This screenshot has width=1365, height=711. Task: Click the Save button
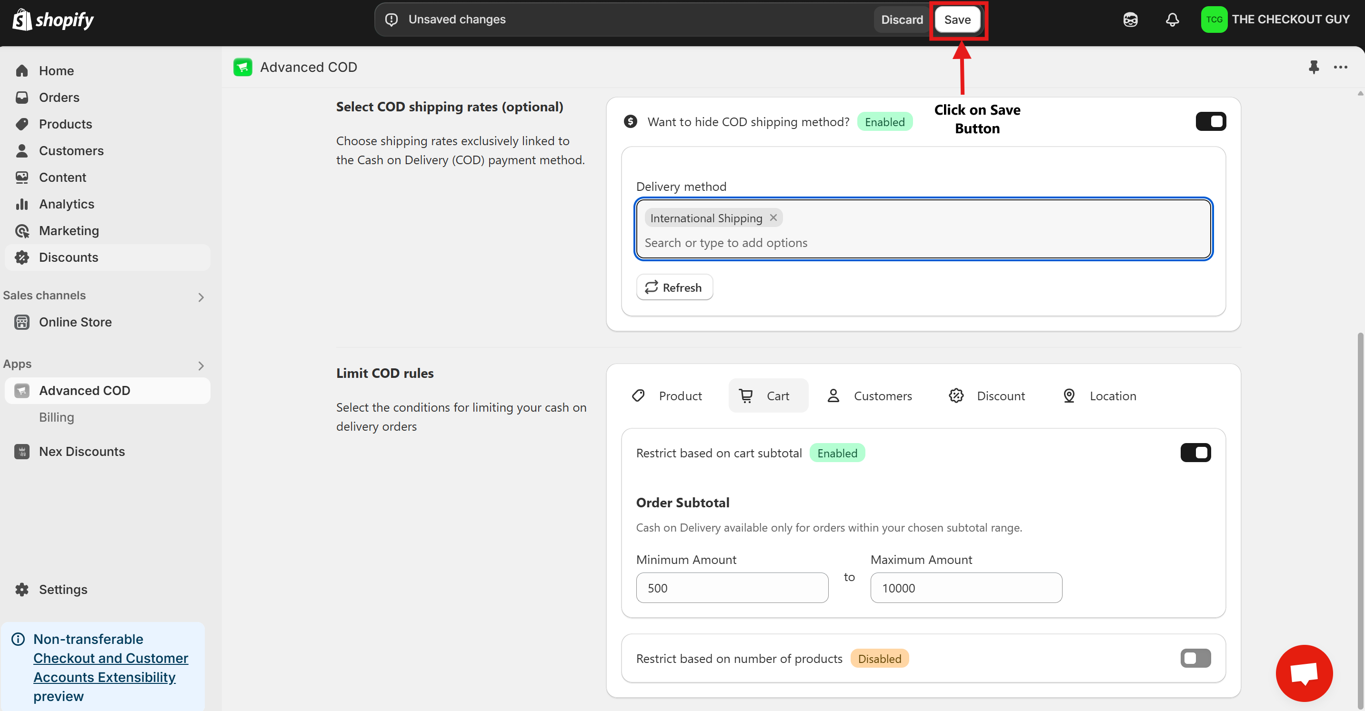pos(957,20)
